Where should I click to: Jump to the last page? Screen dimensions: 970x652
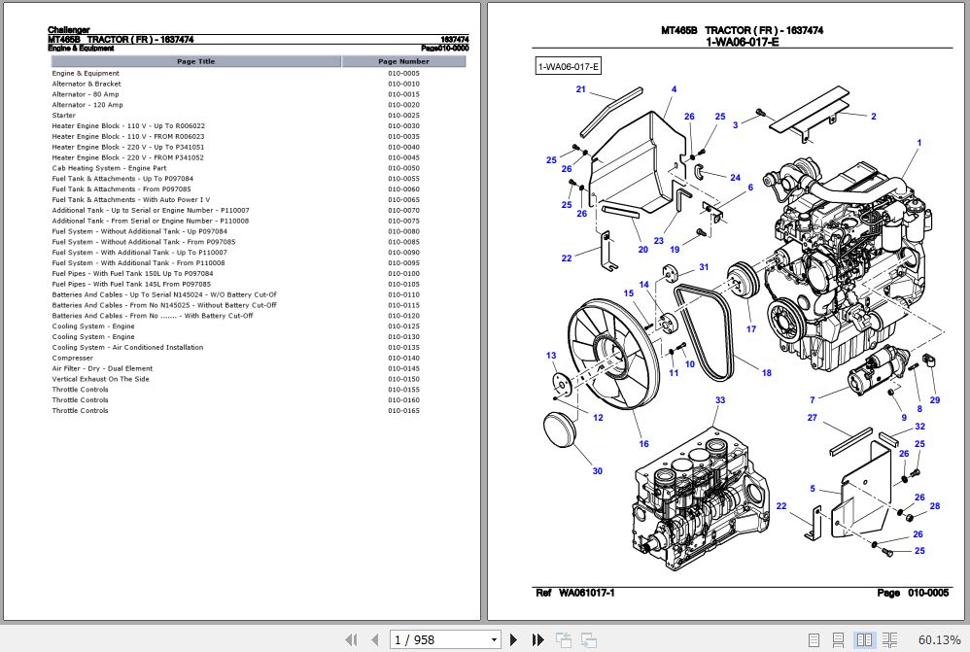pos(537,639)
